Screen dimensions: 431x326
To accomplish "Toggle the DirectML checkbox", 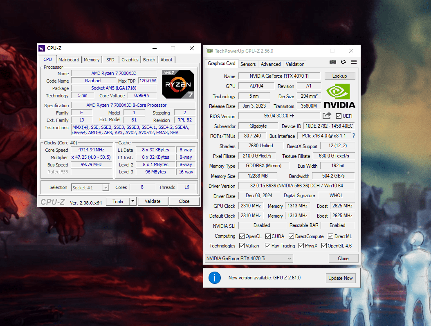I will (331, 236).
